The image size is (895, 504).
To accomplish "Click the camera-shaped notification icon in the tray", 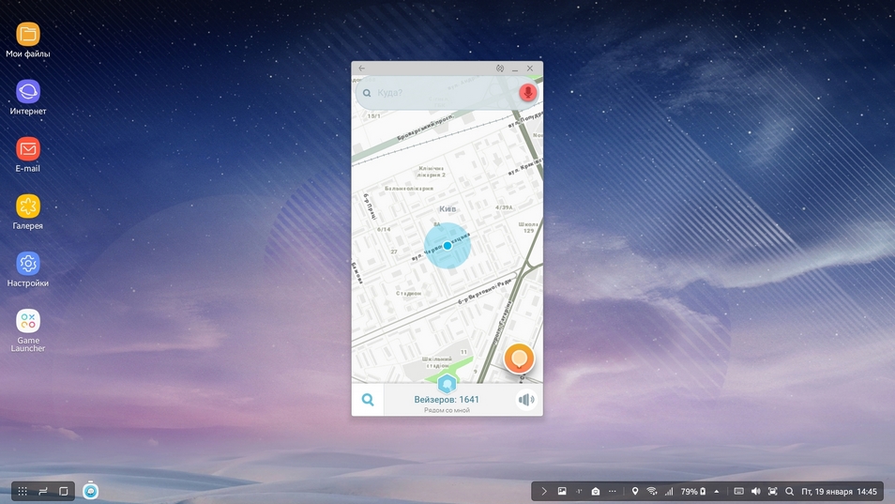I will [596, 491].
